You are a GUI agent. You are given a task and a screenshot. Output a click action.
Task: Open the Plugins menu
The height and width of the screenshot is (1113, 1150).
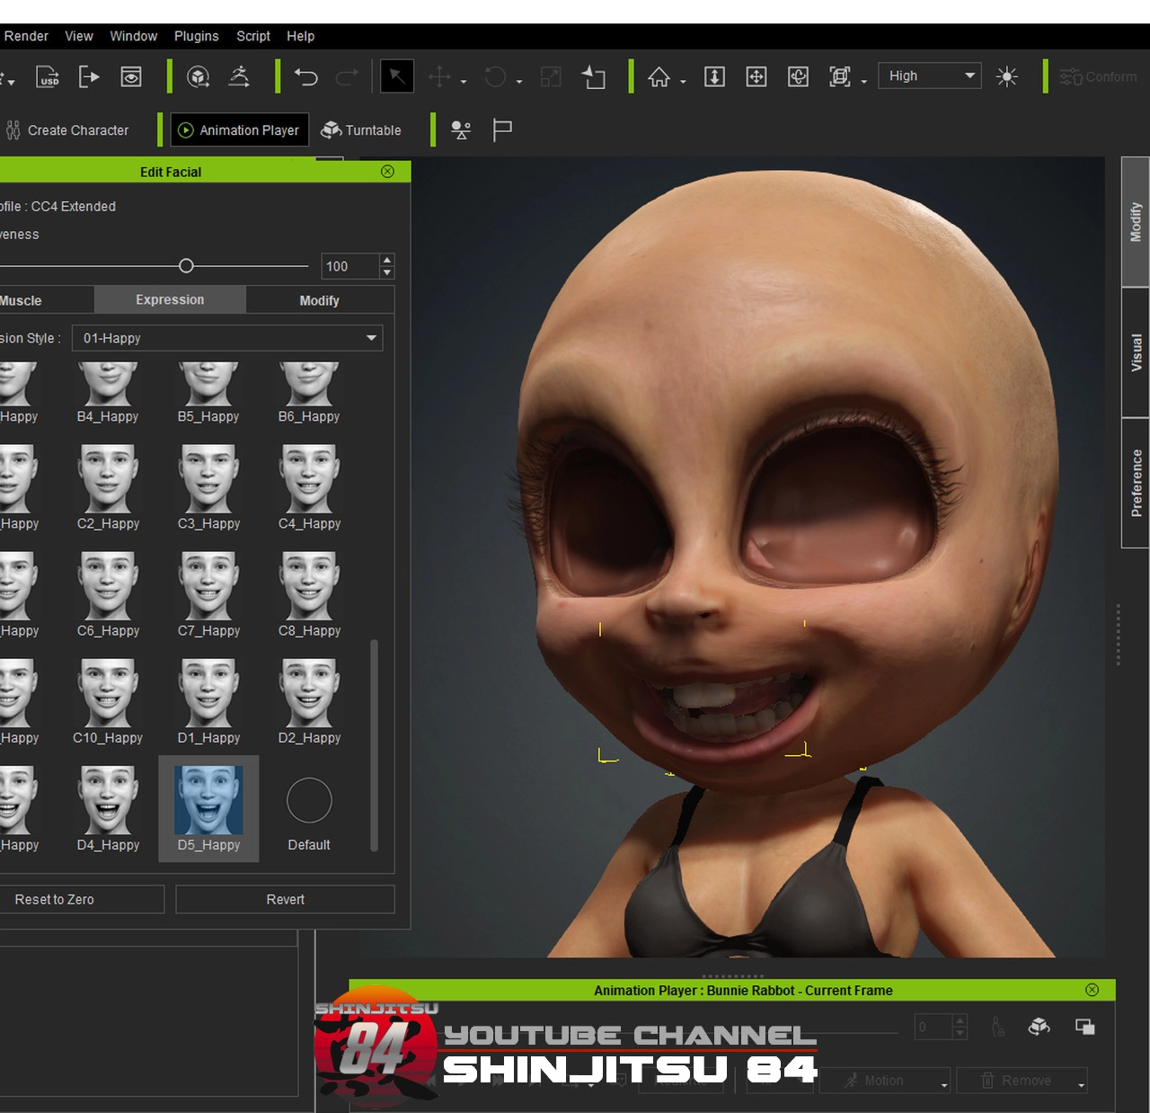(196, 36)
